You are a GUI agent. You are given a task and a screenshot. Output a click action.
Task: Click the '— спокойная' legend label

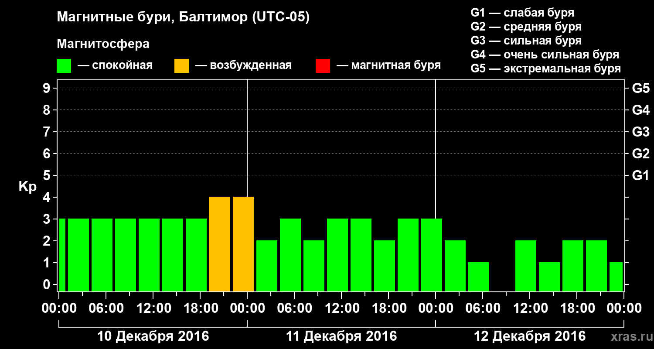[x=115, y=66]
